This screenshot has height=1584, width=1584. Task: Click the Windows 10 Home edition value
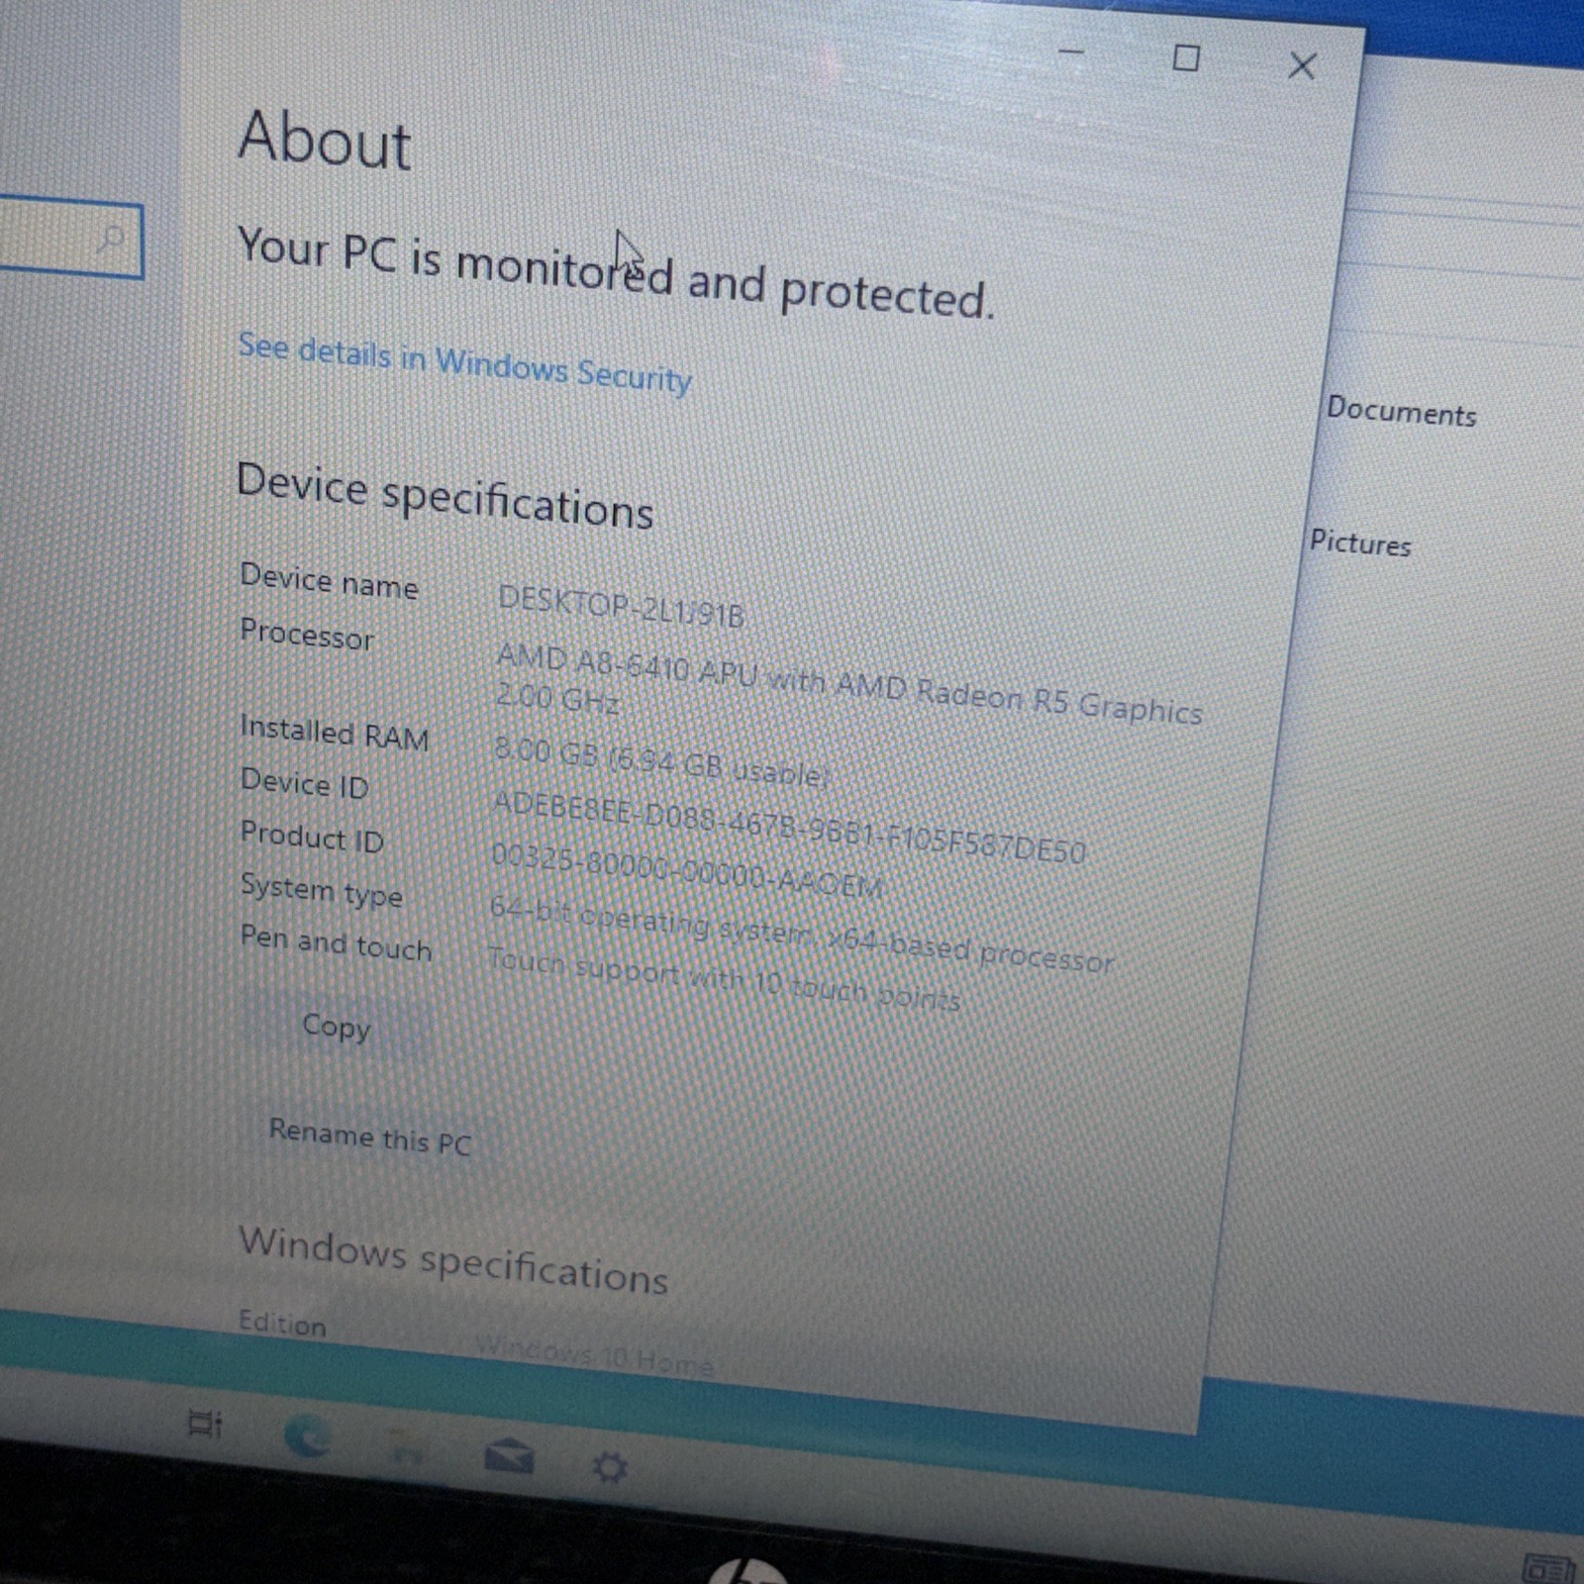(594, 1354)
